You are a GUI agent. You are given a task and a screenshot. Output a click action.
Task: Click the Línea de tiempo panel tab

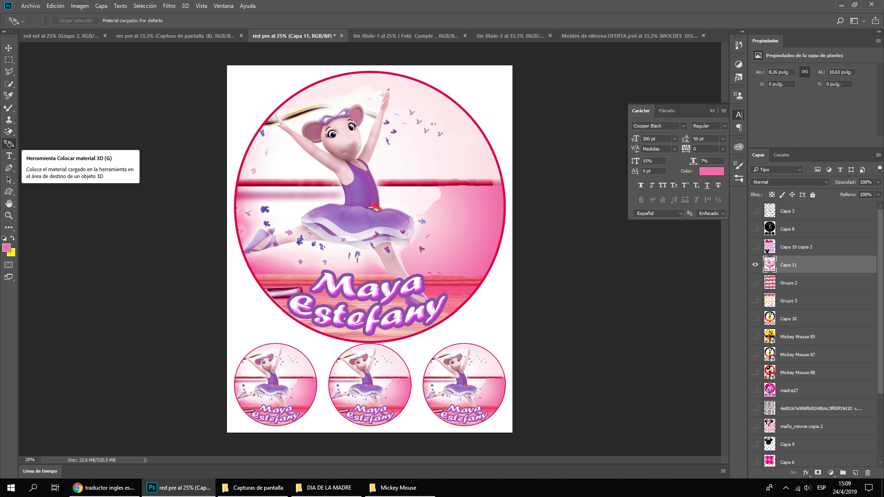(40, 471)
